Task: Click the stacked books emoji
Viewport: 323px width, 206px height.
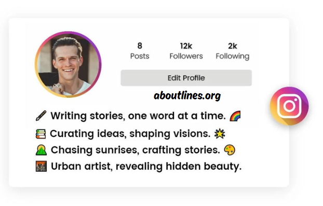Action: point(41,134)
